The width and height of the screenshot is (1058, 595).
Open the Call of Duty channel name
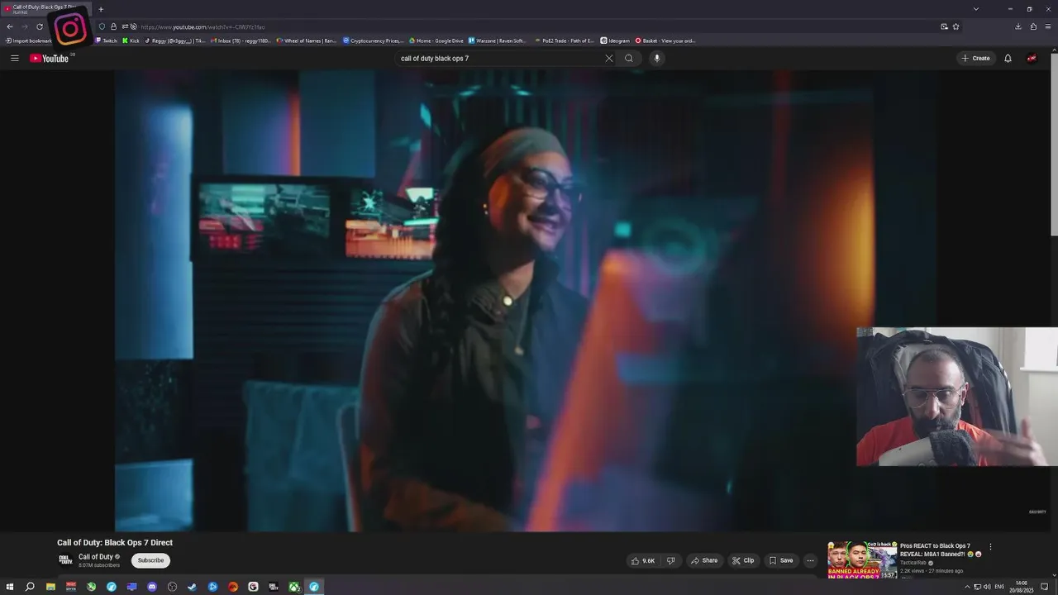96,556
